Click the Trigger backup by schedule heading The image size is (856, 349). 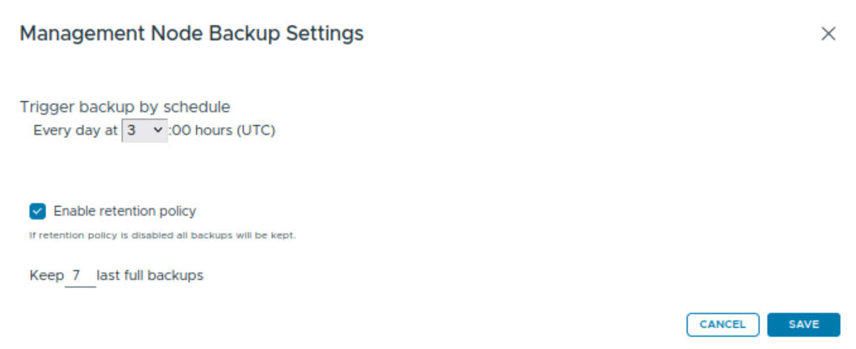pyautogui.click(x=124, y=107)
